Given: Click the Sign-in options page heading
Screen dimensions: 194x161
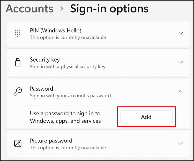Looking at the screenshot, I should pyautogui.click(x=109, y=9).
